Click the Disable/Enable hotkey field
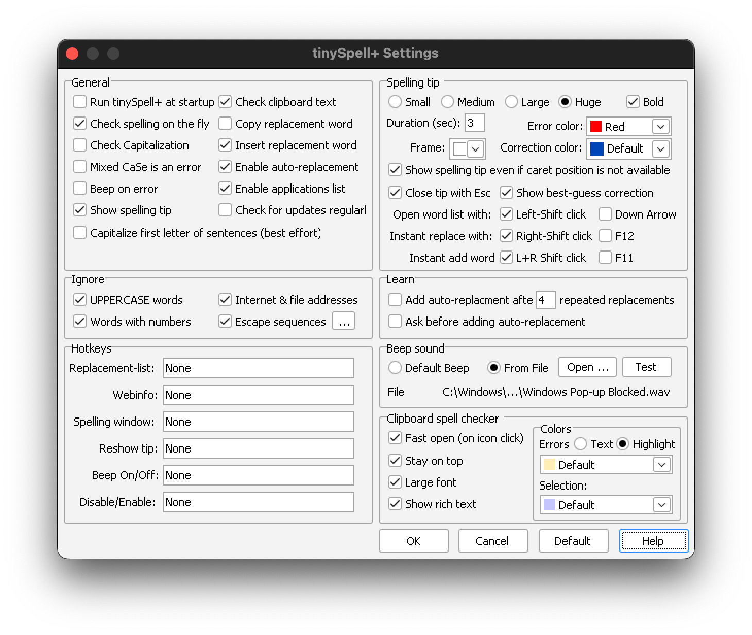Viewport: 752px width, 635px height. coord(259,502)
